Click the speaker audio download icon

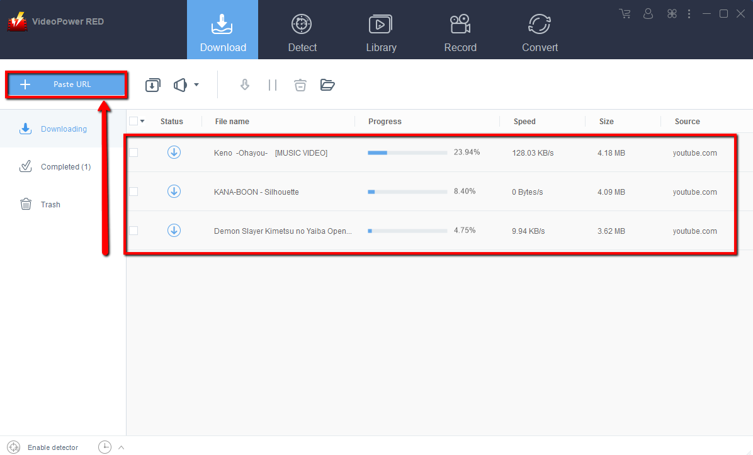click(180, 84)
